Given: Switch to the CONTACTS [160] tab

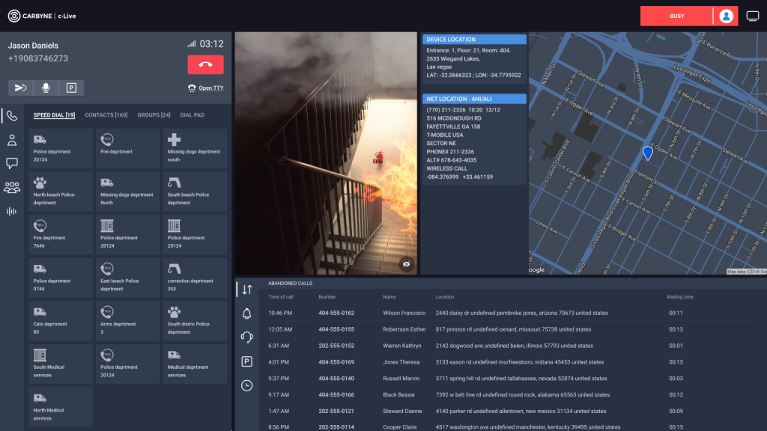Looking at the screenshot, I should [106, 115].
